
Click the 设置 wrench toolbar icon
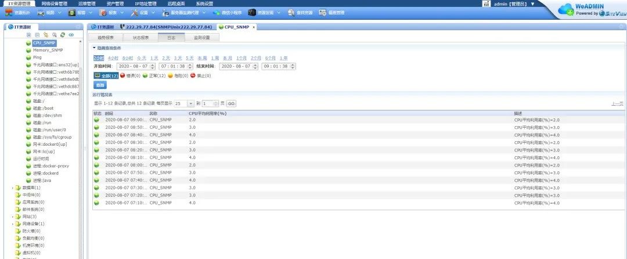[134, 13]
